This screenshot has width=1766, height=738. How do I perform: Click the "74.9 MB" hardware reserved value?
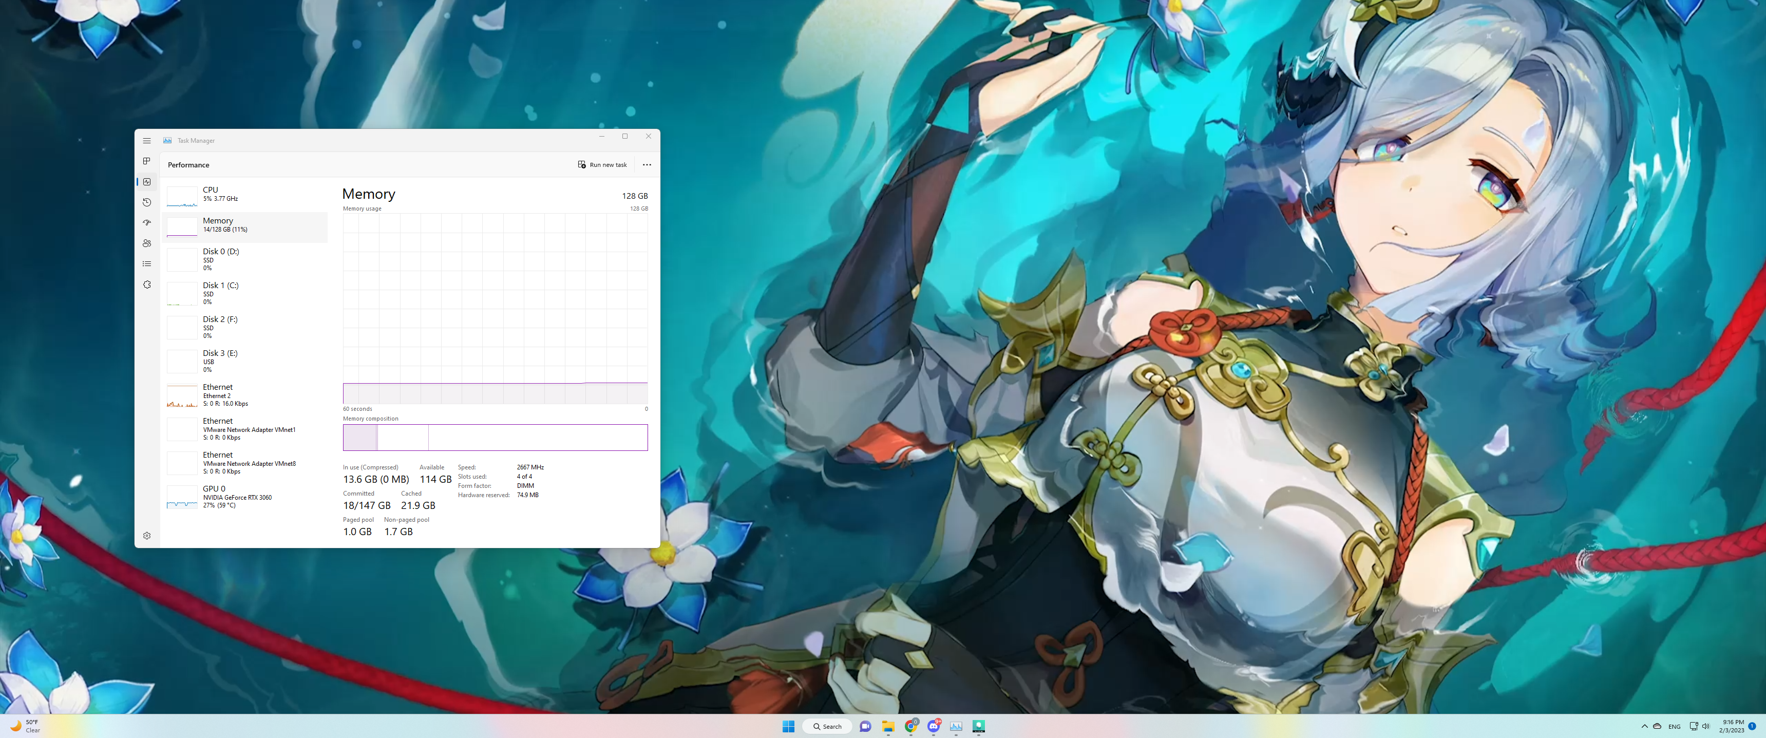528,495
